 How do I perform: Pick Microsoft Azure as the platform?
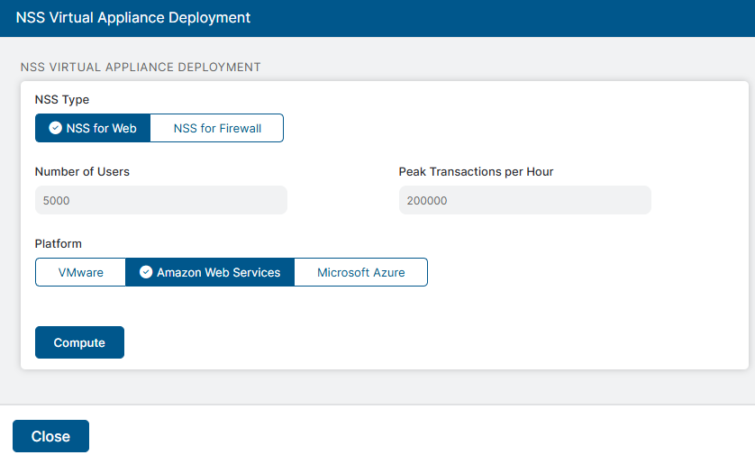[x=360, y=272]
